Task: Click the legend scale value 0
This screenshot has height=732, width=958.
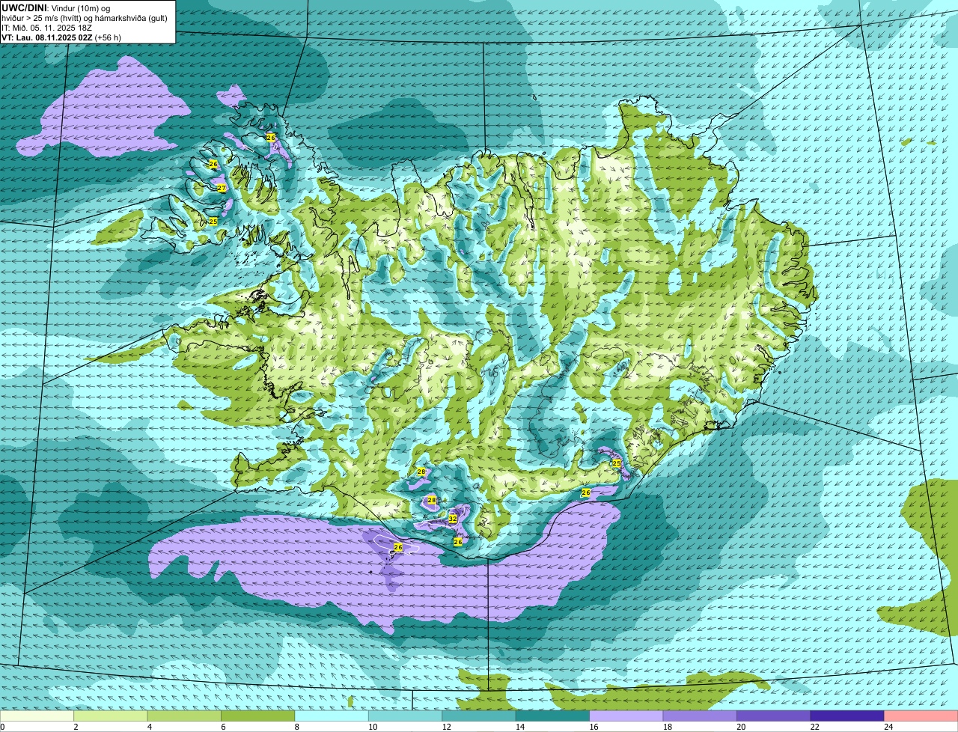Action: point(3,727)
